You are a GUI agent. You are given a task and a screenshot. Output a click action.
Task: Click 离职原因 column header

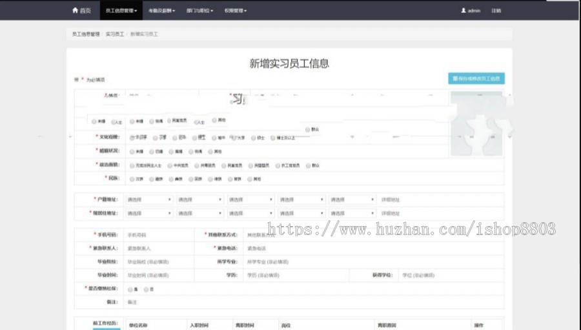point(387,325)
